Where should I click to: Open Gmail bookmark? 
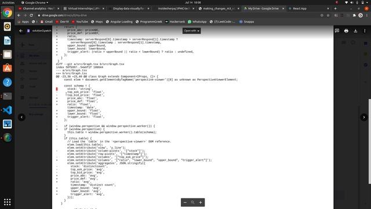click(x=46, y=21)
